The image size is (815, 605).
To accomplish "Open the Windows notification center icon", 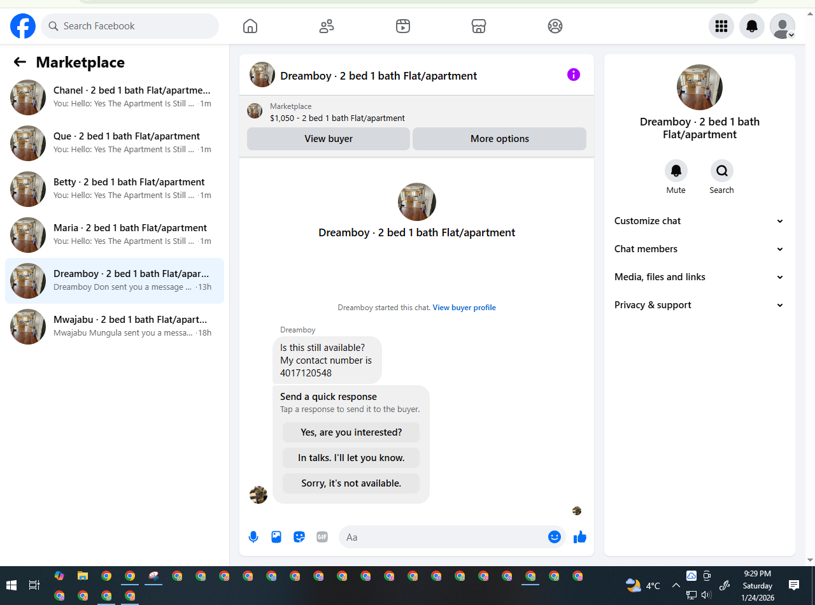I will click(x=794, y=585).
